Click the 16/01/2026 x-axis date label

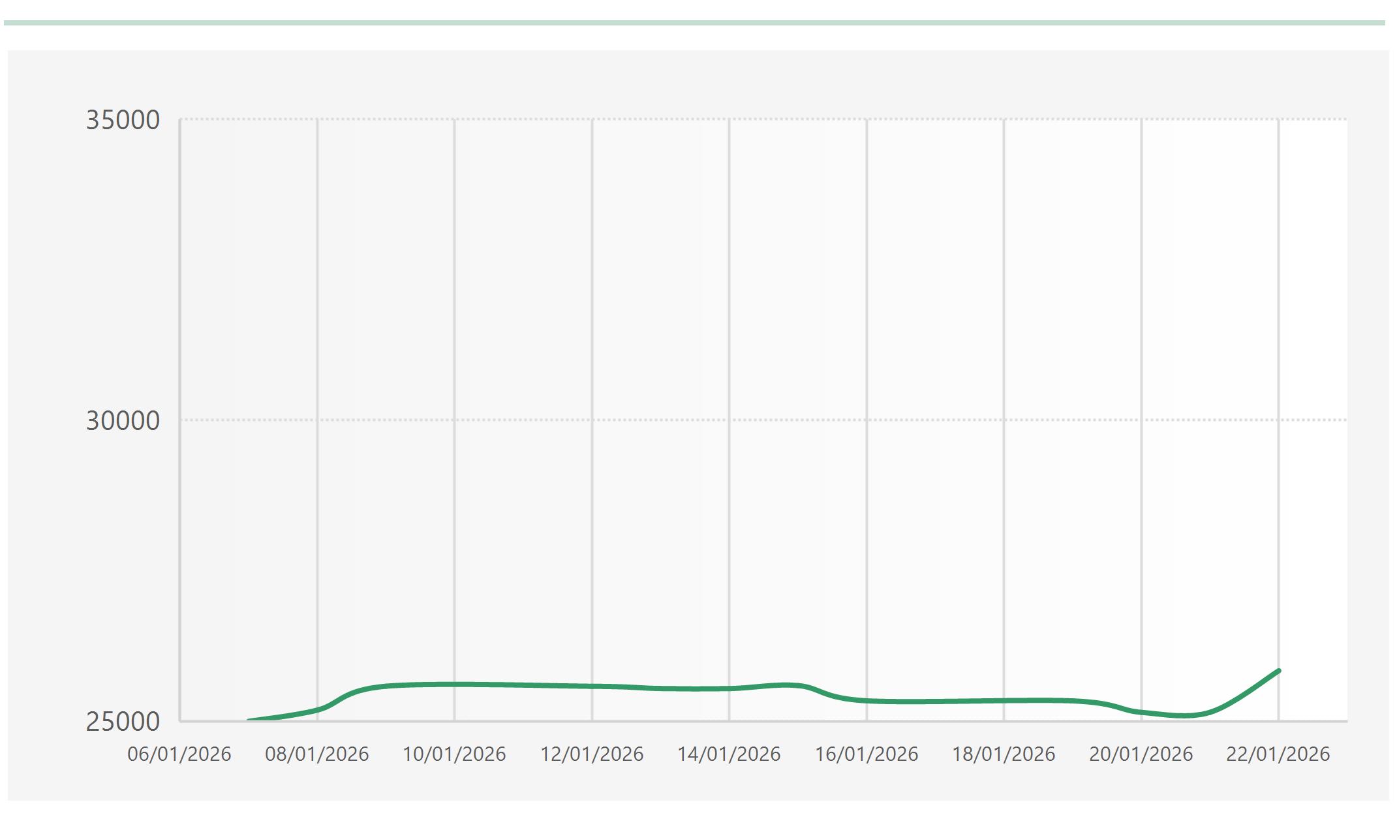tap(867, 754)
